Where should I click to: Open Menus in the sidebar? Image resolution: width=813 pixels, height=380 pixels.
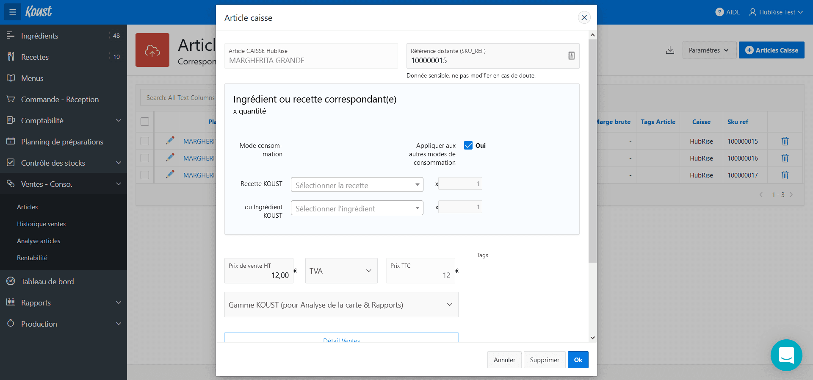(x=64, y=78)
